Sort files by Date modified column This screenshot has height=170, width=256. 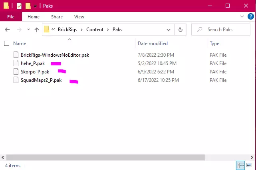pyautogui.click(x=153, y=43)
